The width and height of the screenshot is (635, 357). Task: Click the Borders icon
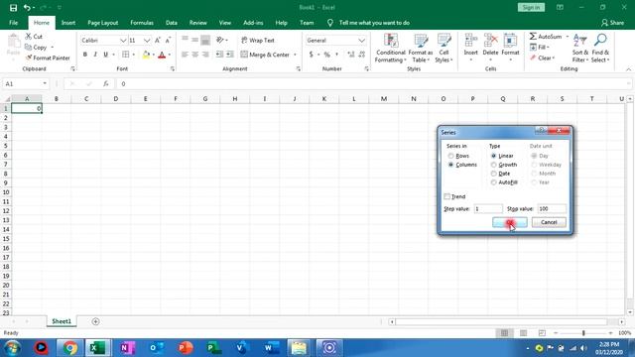(126, 55)
